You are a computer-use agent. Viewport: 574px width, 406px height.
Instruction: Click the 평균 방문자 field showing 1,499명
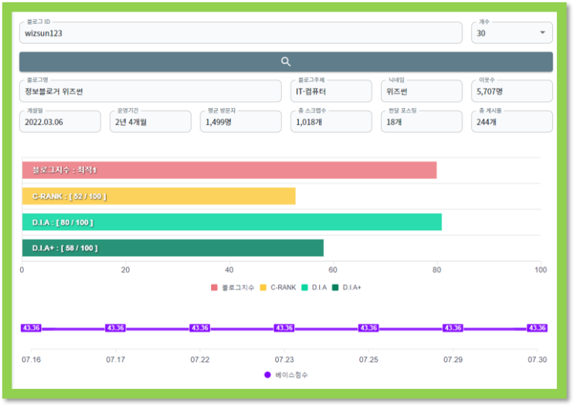[241, 121]
